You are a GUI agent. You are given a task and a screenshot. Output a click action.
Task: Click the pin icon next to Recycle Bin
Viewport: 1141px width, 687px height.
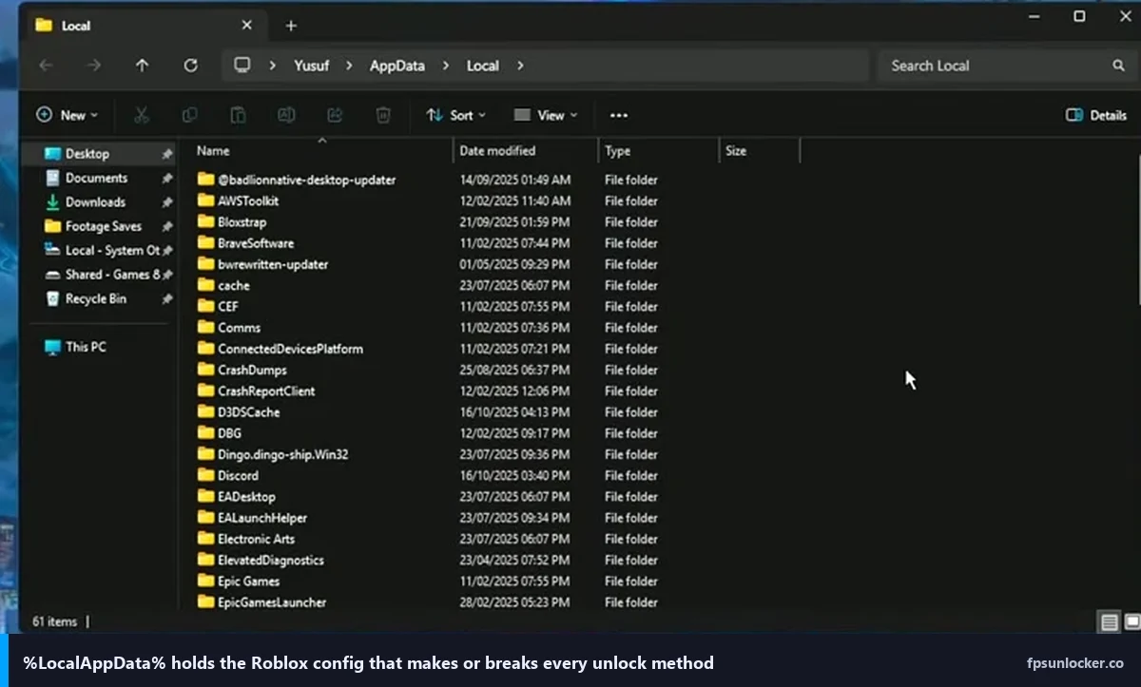coord(167,298)
